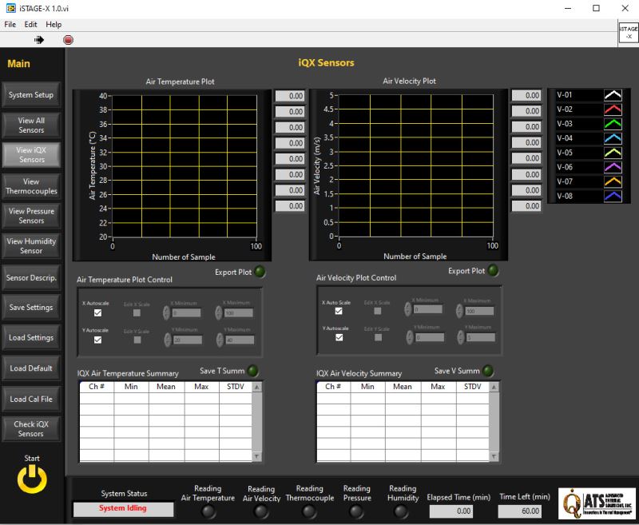Toggle Edit X Scale in Air Velocity Plot Control
The height and width of the screenshot is (525, 639).
click(378, 311)
